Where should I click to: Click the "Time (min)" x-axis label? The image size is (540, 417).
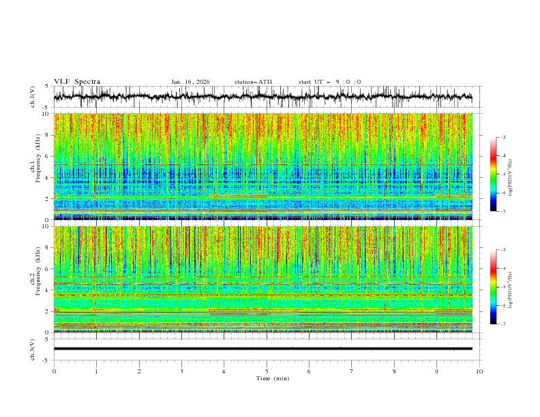(273, 378)
